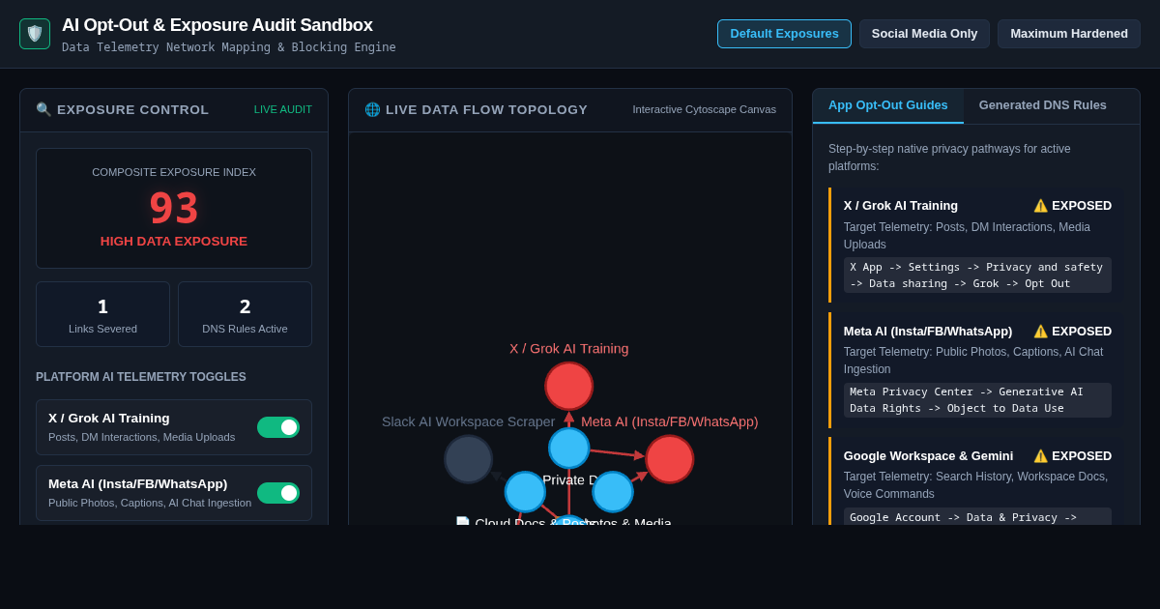Click the DNS Rules Active stat card
Screen dimensions: 1160x609
click(245, 314)
